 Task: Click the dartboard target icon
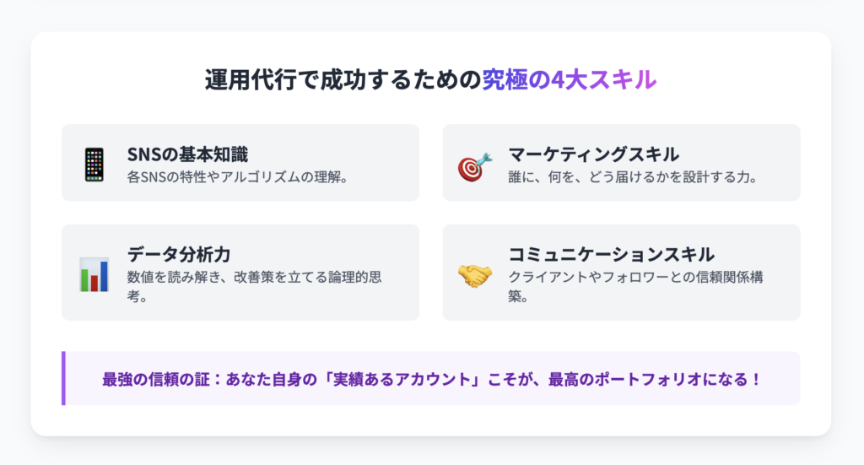(475, 166)
